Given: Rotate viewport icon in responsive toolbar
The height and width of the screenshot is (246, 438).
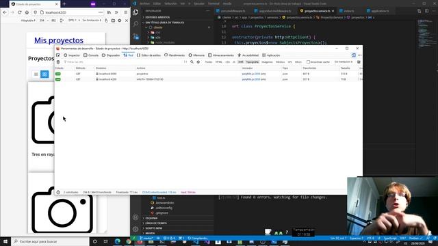Looking at the screenshot, I should coord(62,20).
